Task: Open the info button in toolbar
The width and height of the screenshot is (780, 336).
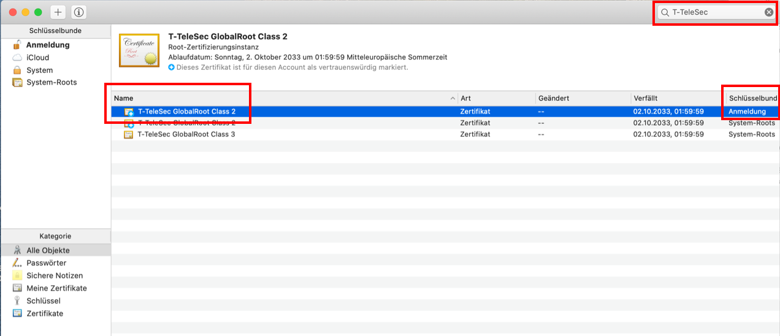Action: tap(78, 12)
